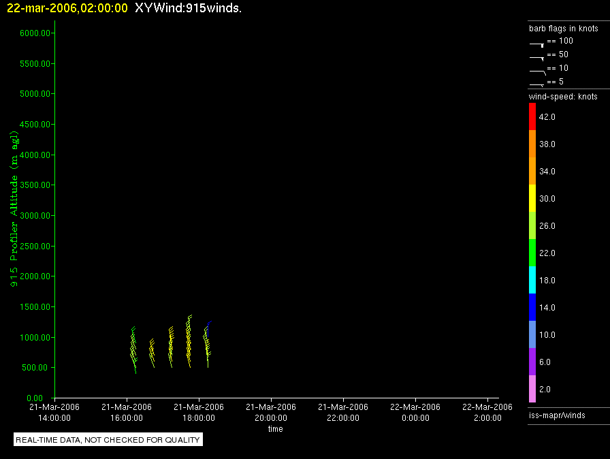Image resolution: width=610 pixels, height=459 pixels.
Task: Click the 10-knot barb flag legend symbol
Action: (538, 72)
